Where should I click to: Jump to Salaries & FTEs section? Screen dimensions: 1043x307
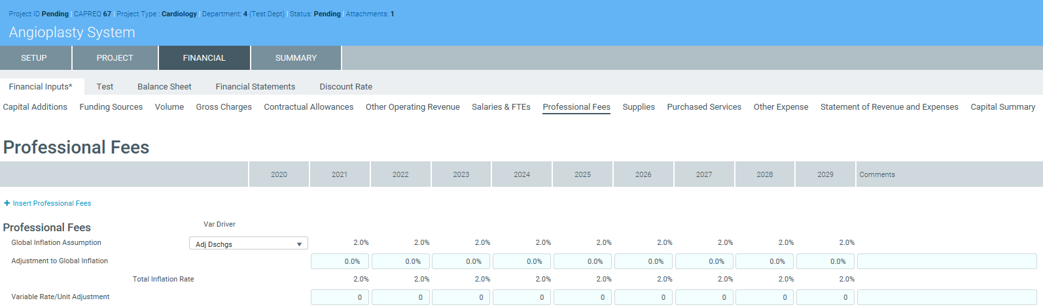tap(501, 106)
